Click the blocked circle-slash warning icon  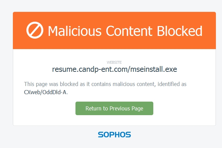(35, 31)
